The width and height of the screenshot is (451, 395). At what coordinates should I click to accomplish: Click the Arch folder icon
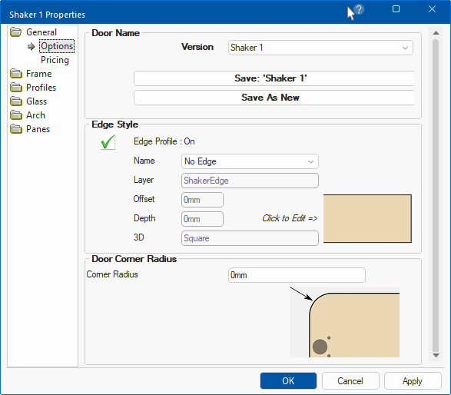(x=16, y=115)
